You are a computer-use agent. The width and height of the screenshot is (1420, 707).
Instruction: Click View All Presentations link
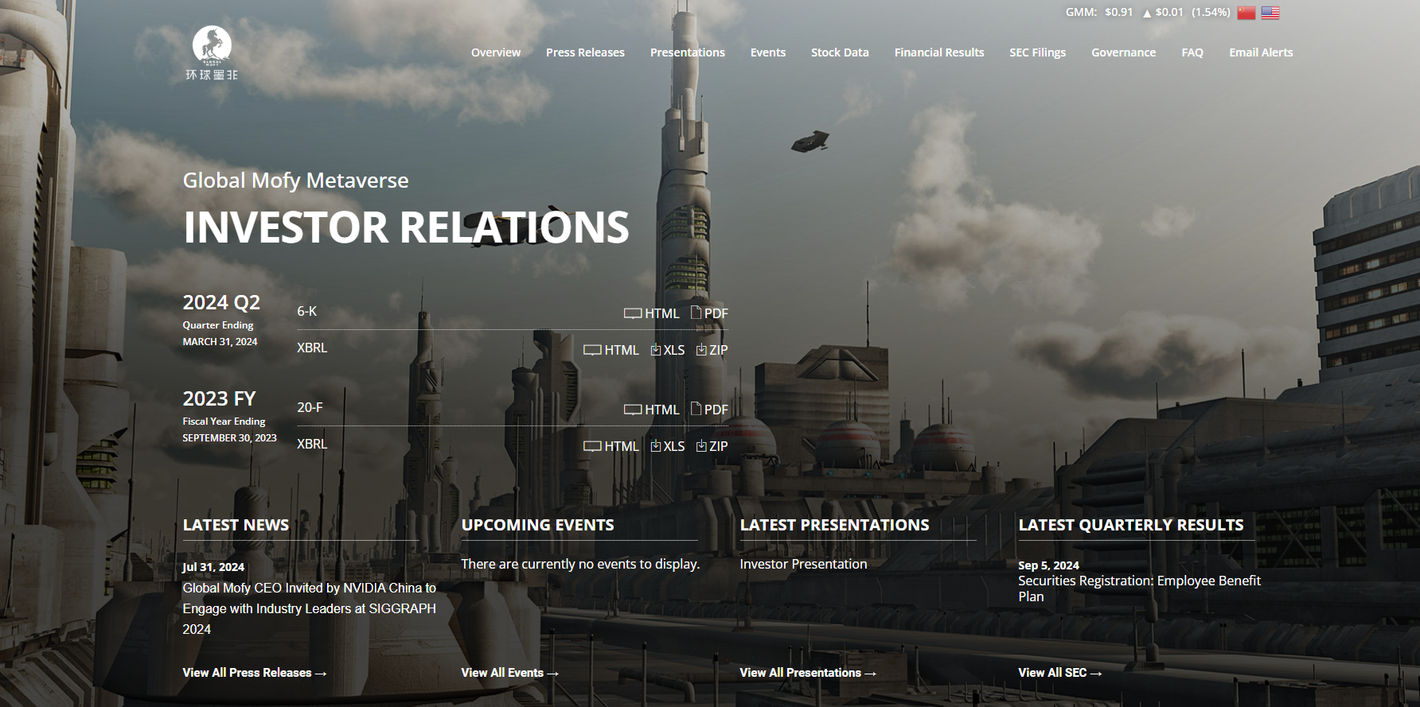pos(808,673)
